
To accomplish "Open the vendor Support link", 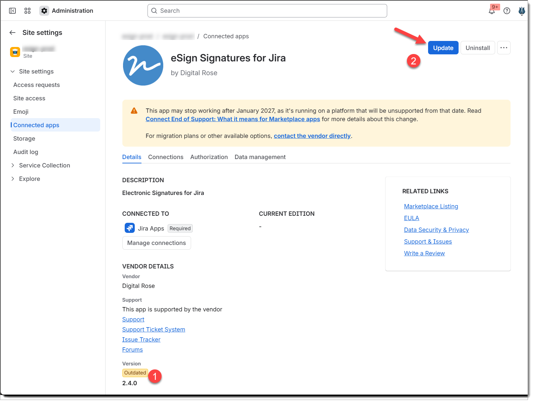I will 133,319.
